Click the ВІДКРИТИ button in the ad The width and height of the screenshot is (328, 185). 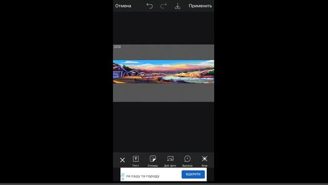point(193,174)
